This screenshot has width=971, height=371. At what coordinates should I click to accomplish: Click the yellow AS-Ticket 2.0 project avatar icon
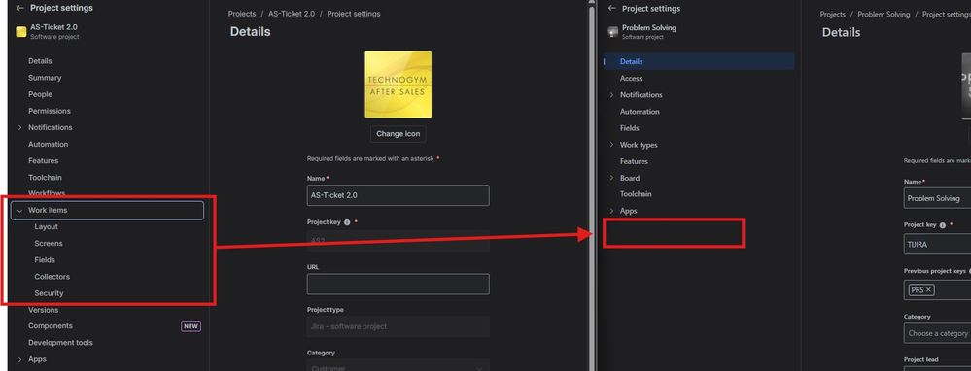pos(21,31)
